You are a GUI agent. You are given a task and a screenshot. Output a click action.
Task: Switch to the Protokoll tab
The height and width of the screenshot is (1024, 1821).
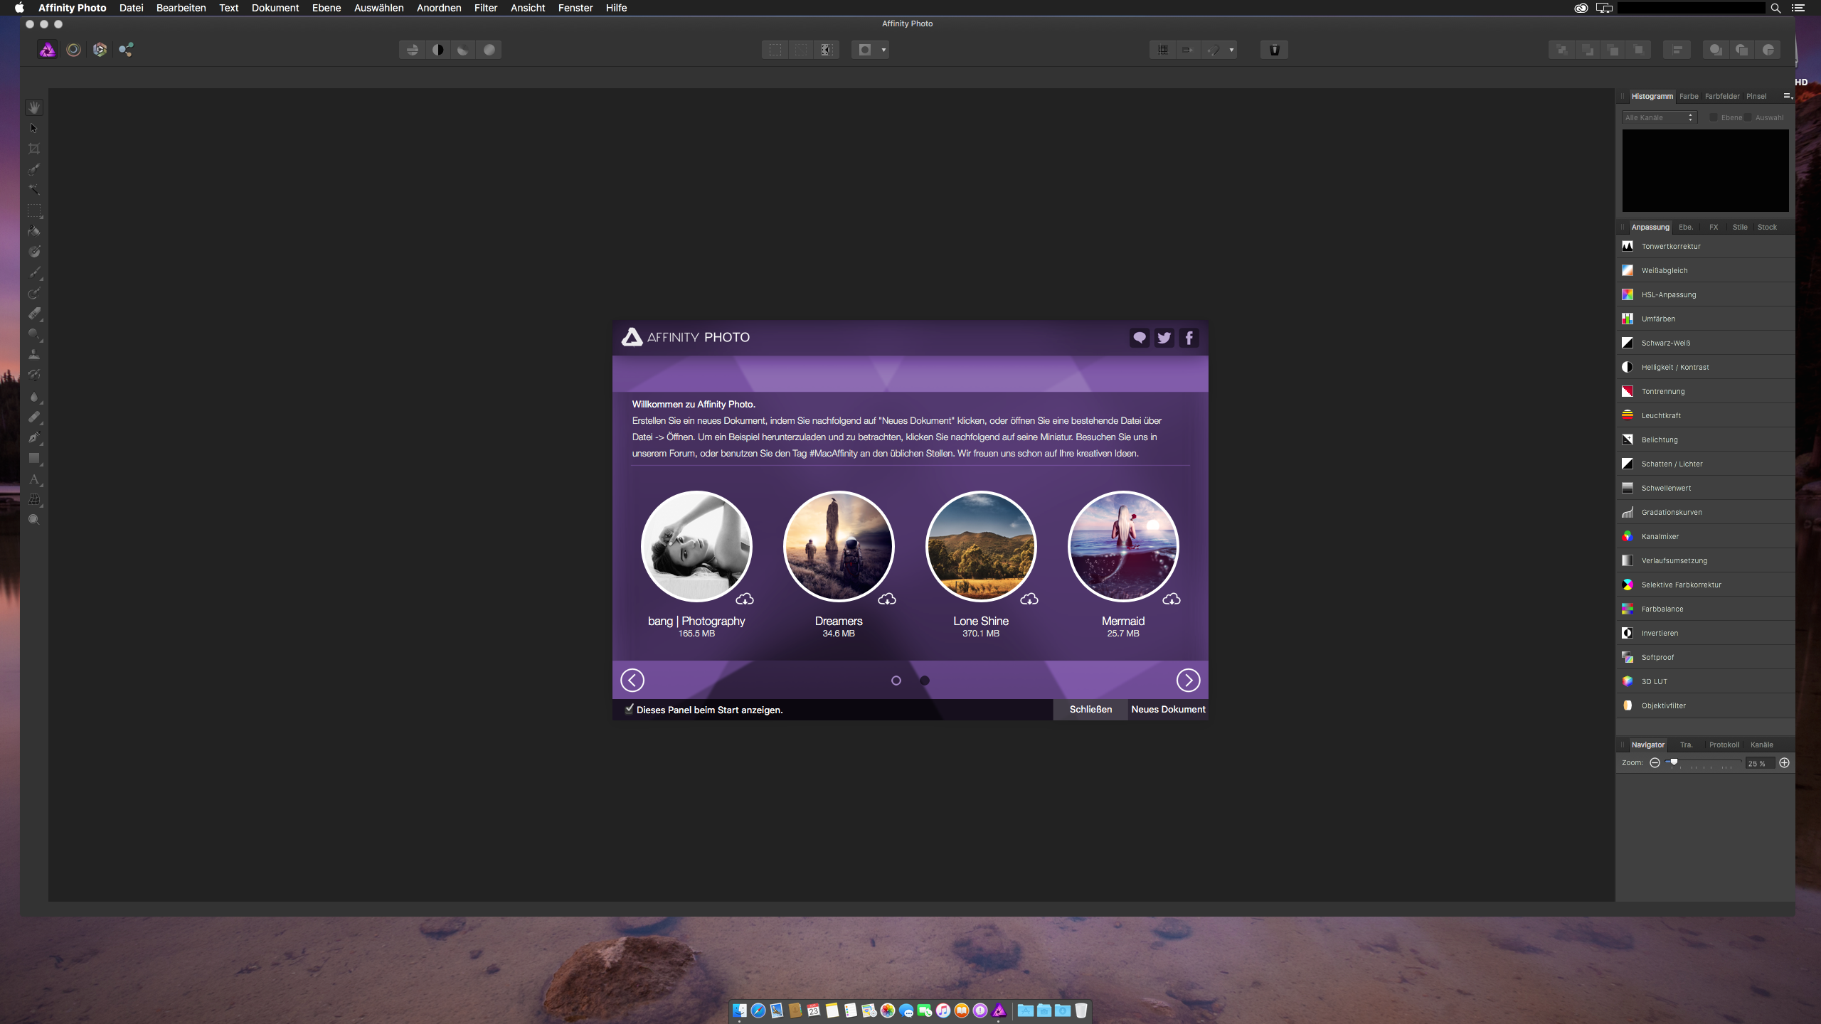pos(1724,745)
